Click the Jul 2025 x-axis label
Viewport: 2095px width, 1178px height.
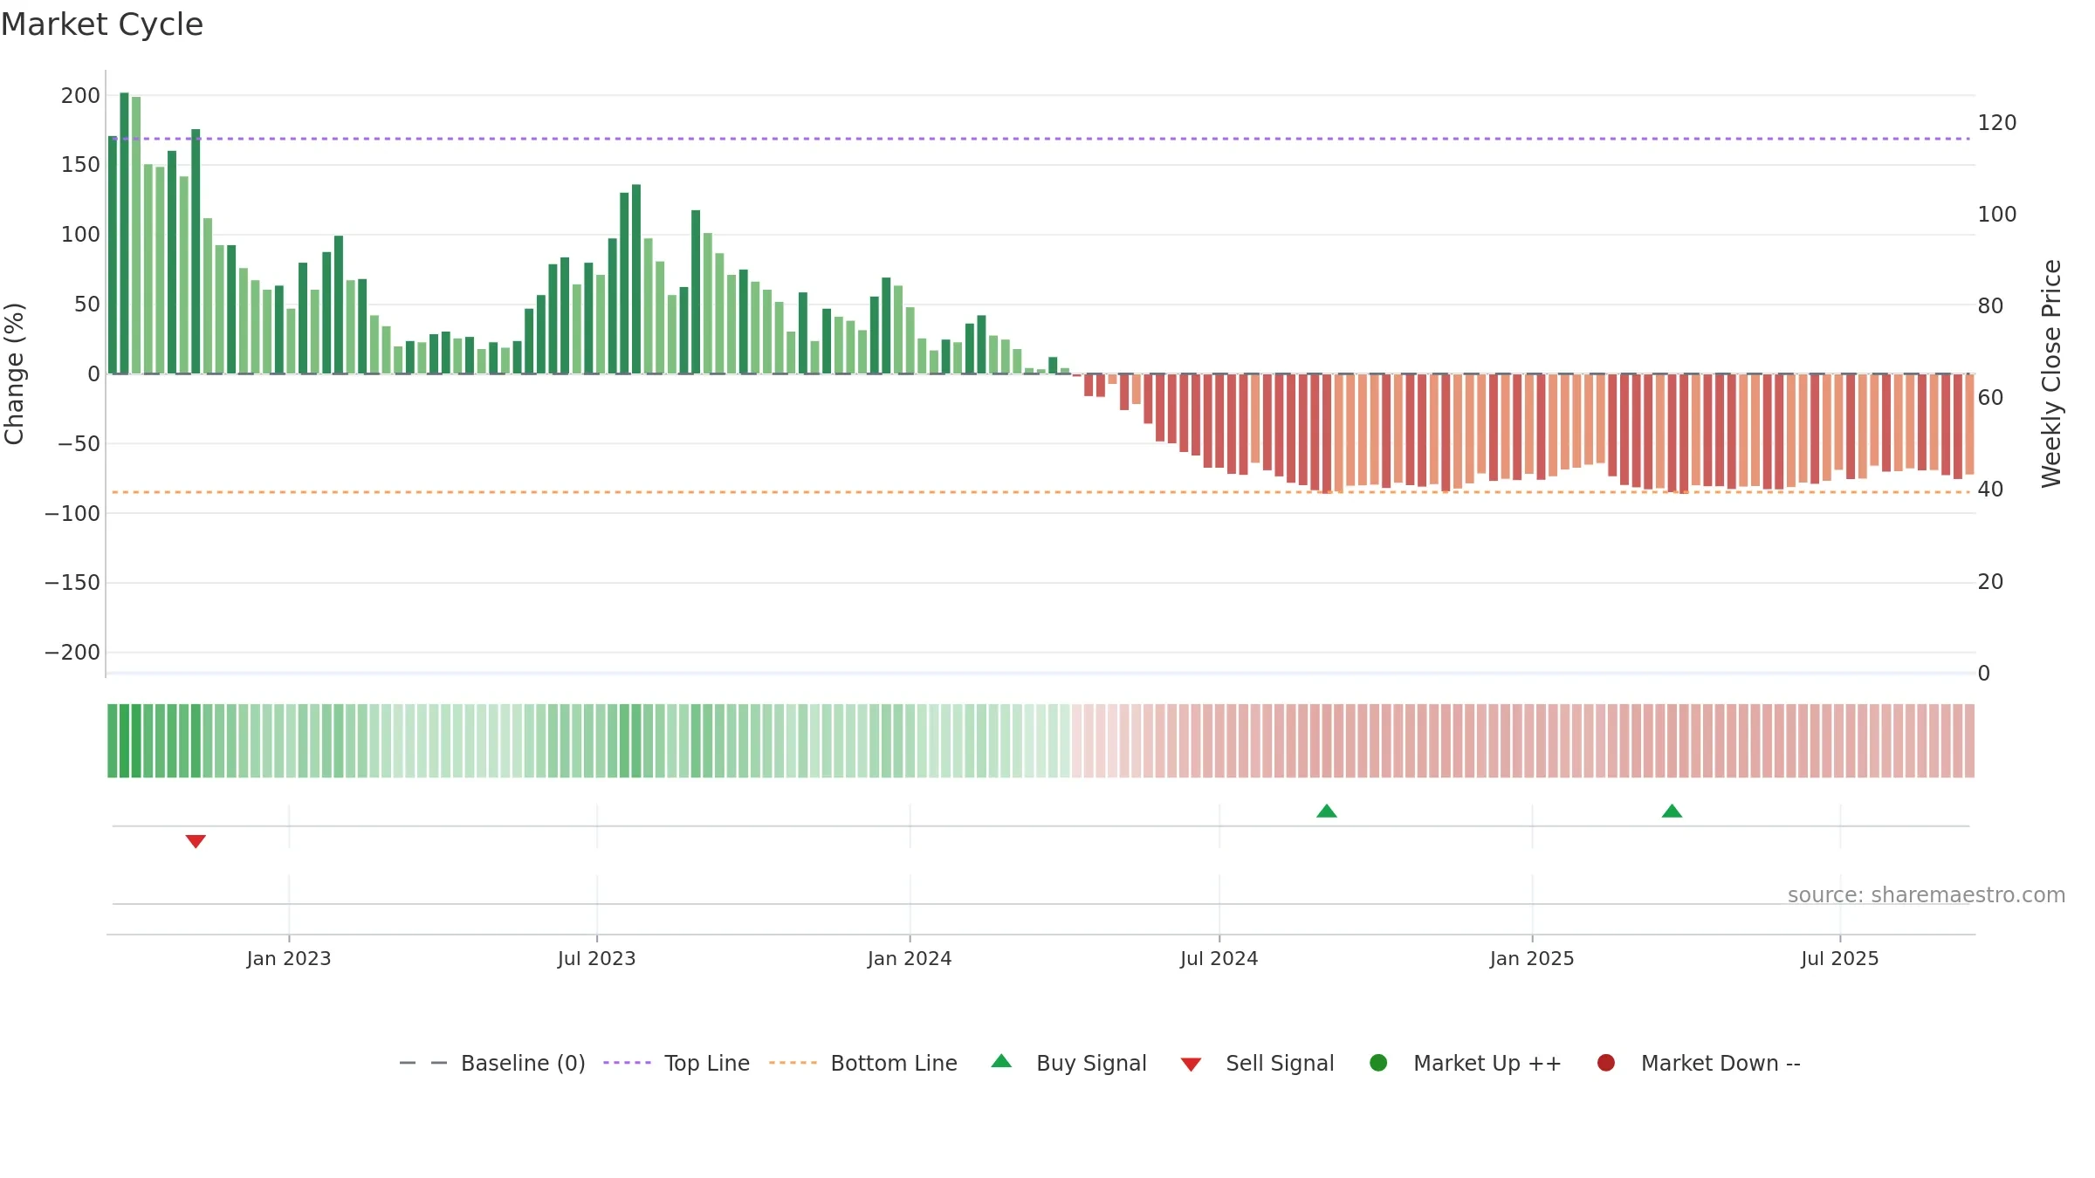[1840, 958]
